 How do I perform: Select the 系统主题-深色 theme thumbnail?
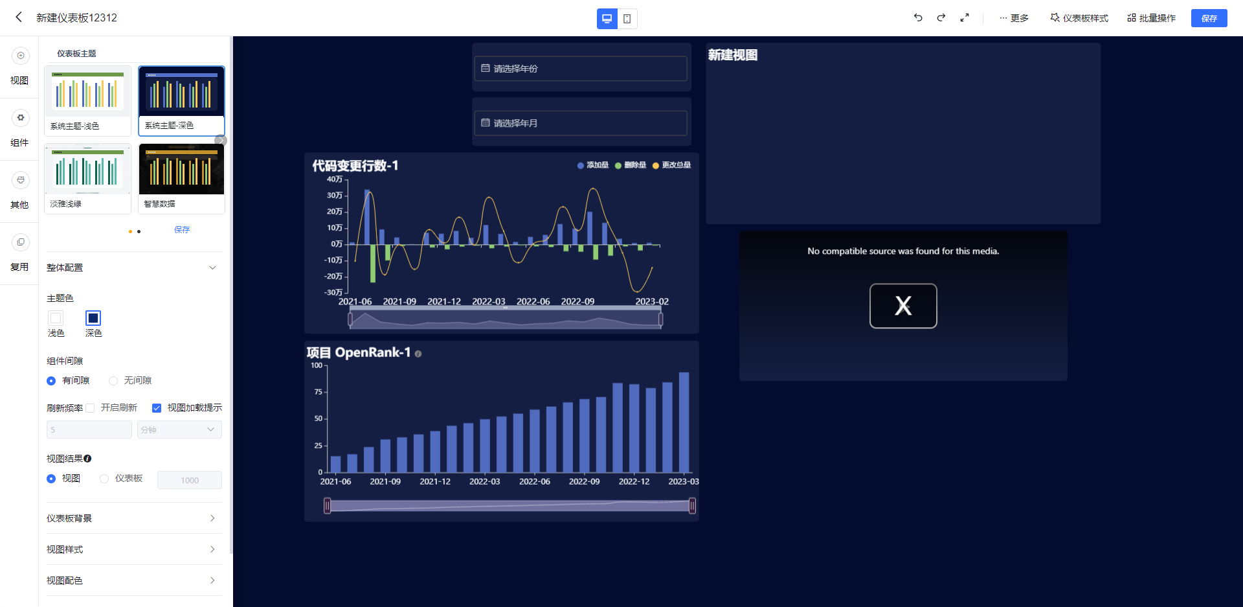pyautogui.click(x=181, y=100)
